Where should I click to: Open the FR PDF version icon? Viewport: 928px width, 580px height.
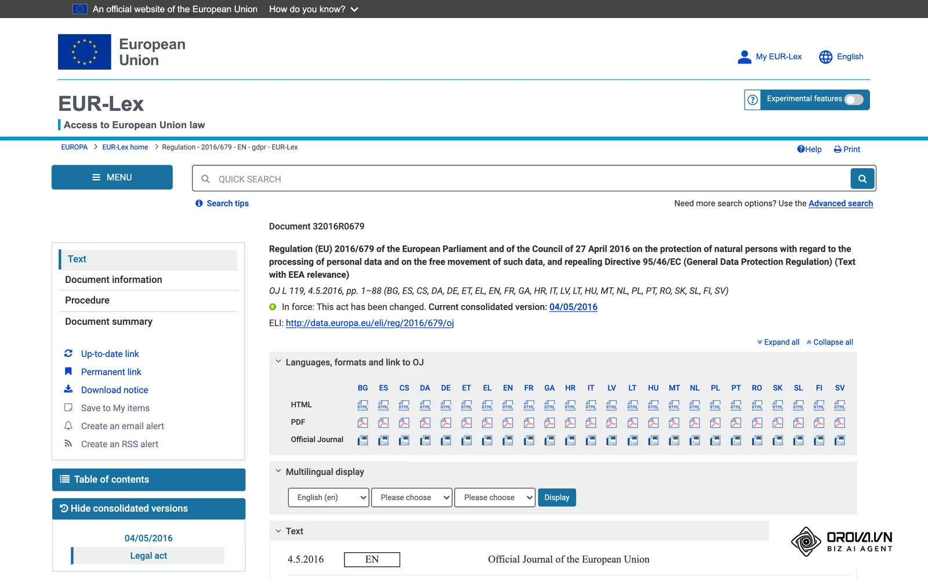(529, 423)
